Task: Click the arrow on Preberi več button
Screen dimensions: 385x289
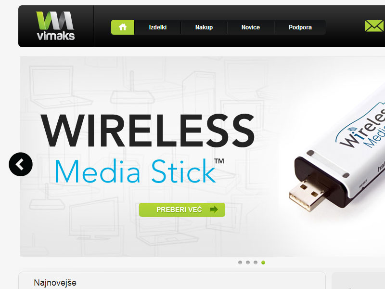Action: pyautogui.click(x=214, y=210)
